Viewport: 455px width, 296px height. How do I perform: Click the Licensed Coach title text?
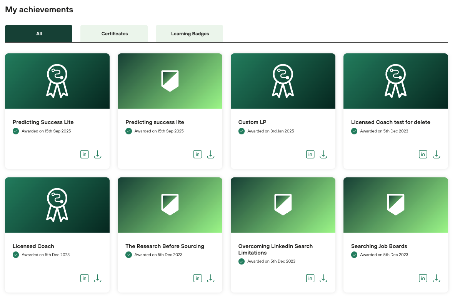[33, 246]
